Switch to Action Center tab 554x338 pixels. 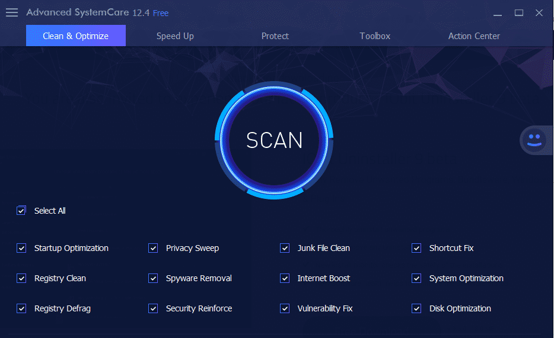point(474,36)
